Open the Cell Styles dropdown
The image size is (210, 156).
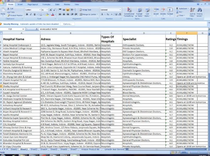(x=147, y=12)
